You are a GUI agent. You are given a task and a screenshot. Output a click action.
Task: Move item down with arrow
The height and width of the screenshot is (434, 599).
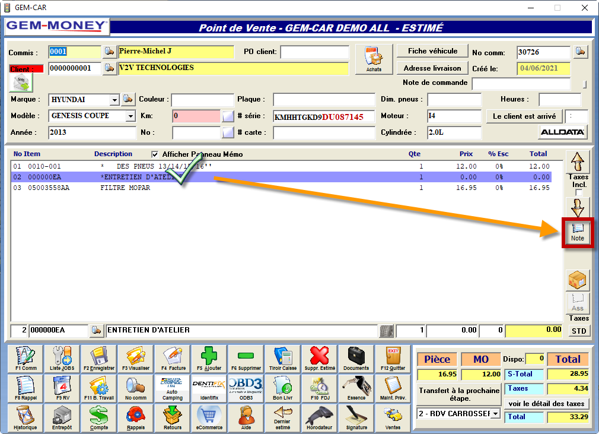pyautogui.click(x=578, y=208)
